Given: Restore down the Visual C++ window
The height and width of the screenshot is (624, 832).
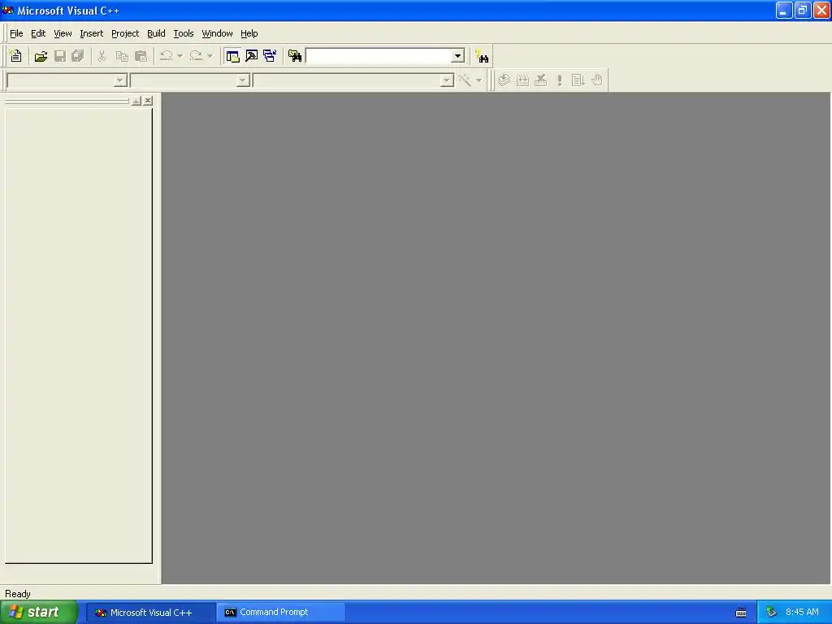Looking at the screenshot, I should tap(803, 10).
